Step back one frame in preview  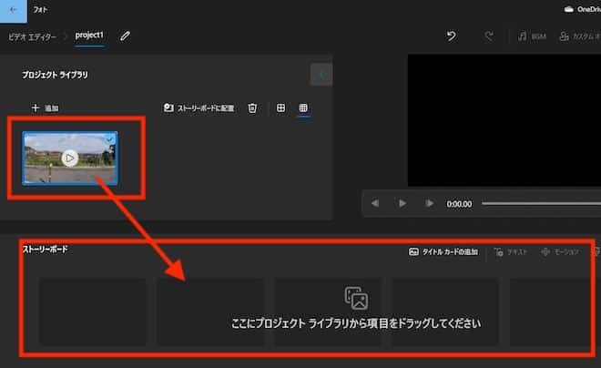tap(375, 203)
